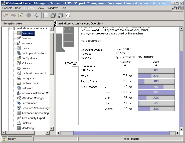Open the Help menu
Image resolution: width=185 pixels, height=143 pixels.
pos(63,8)
